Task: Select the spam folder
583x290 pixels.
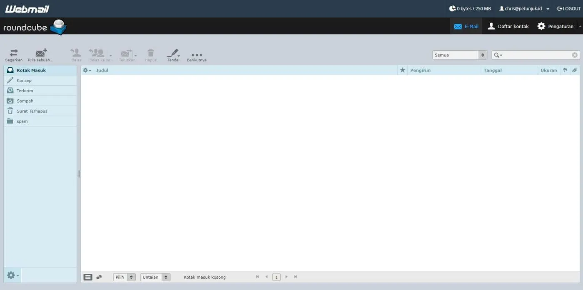Action: click(40, 121)
